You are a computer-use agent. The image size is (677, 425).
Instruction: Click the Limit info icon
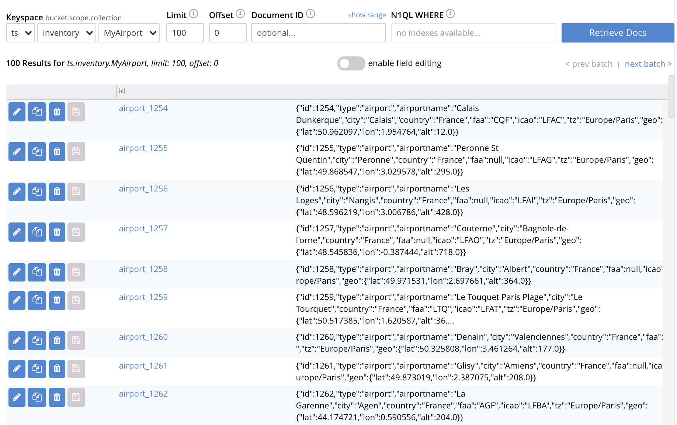194,14
